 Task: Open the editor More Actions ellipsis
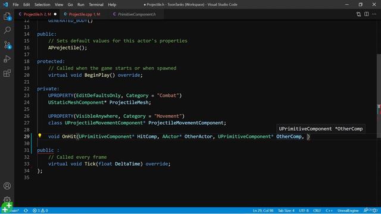[x=374, y=14]
